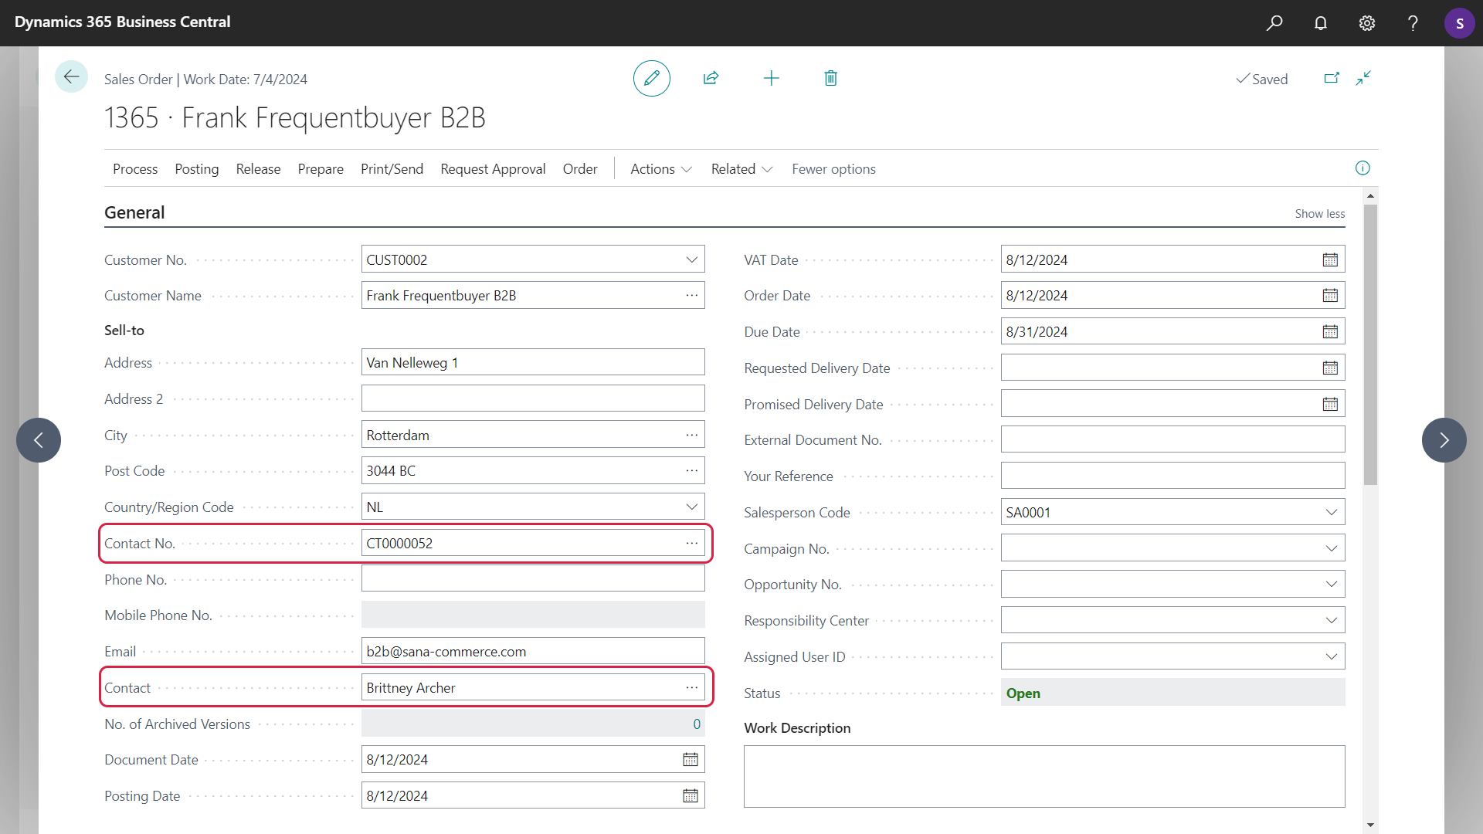Click the Phone No. input field

(x=533, y=579)
